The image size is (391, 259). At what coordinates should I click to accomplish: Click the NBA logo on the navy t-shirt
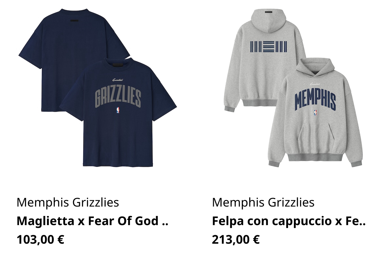[x=118, y=110]
